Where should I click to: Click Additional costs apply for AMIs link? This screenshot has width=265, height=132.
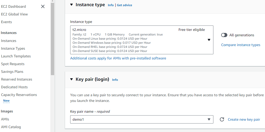pos(118,58)
